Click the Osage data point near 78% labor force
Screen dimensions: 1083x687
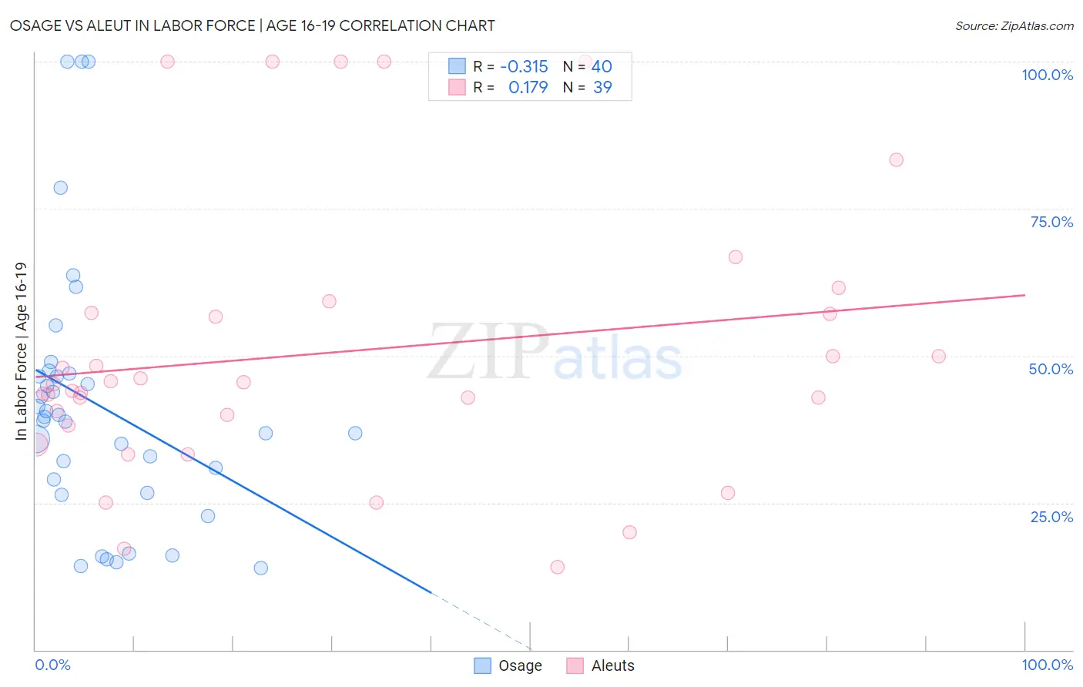pyautogui.click(x=61, y=188)
